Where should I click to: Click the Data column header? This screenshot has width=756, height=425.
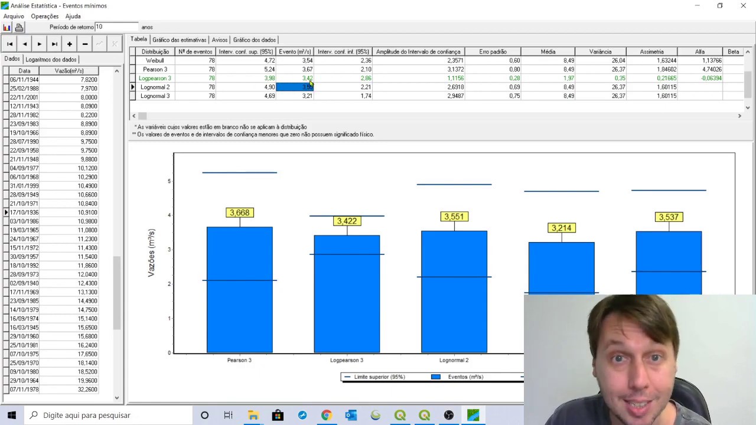(24, 71)
